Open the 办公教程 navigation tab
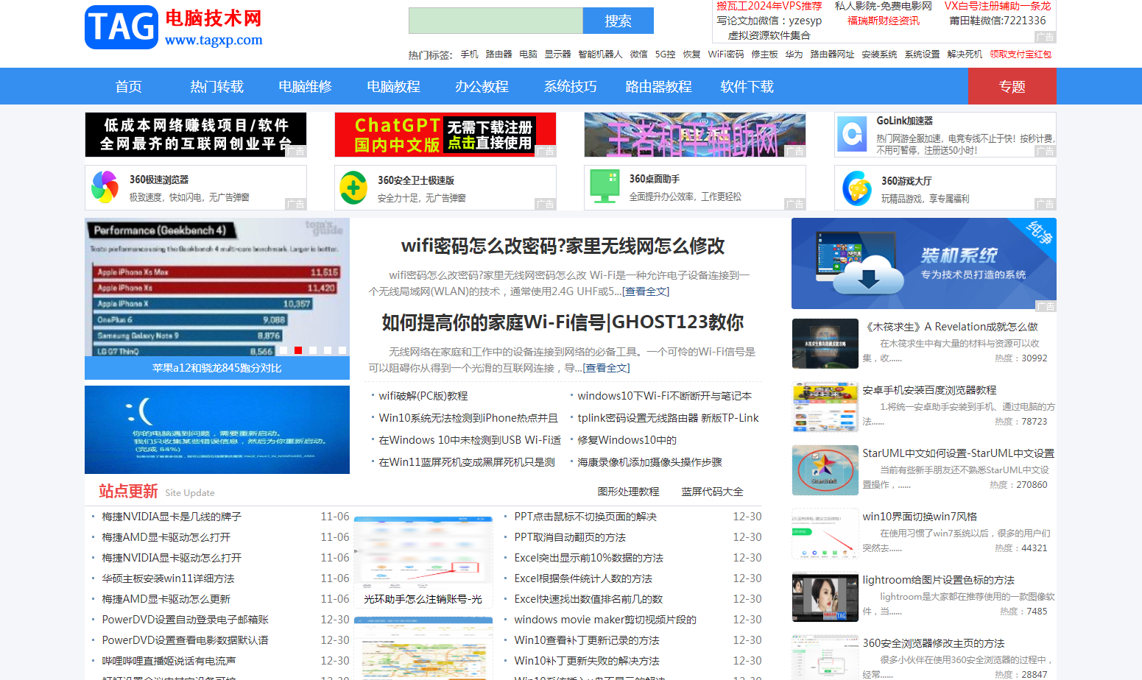Screen dimensions: 1142x680 click(x=482, y=86)
